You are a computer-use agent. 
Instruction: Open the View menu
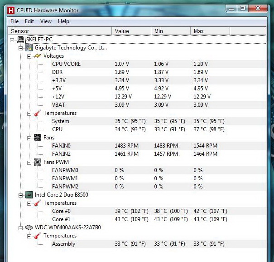point(46,21)
